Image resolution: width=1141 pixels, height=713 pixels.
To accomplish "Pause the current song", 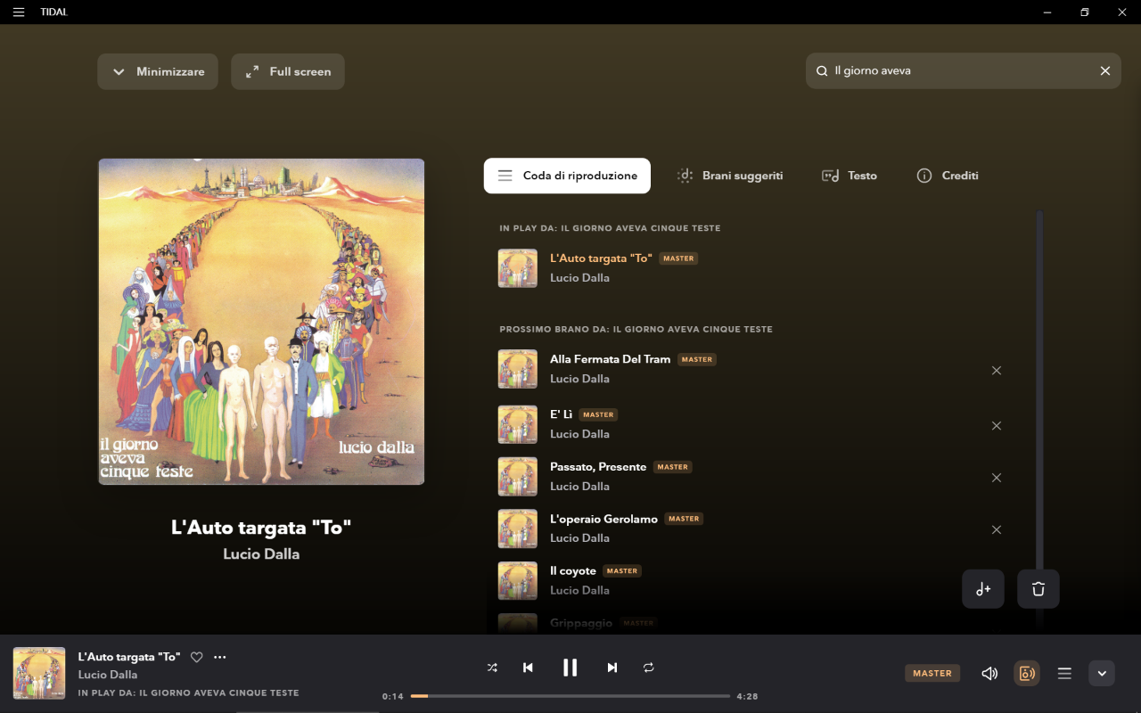I will 570,668.
